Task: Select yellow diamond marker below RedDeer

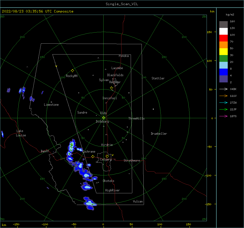Action: [x=111, y=88]
